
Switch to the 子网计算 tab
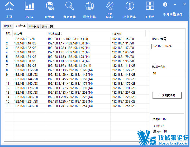click(x=20, y=26)
